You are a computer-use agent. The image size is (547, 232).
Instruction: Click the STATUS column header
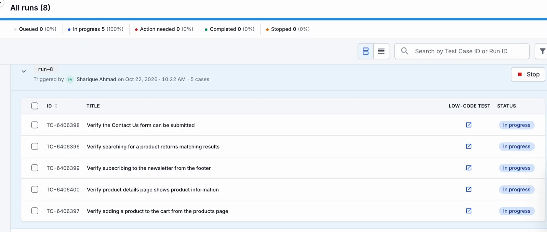point(507,106)
